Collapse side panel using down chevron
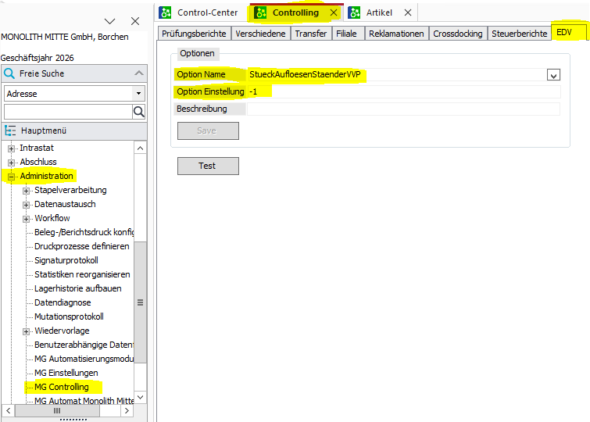This screenshot has width=590, height=422. pyautogui.click(x=109, y=21)
